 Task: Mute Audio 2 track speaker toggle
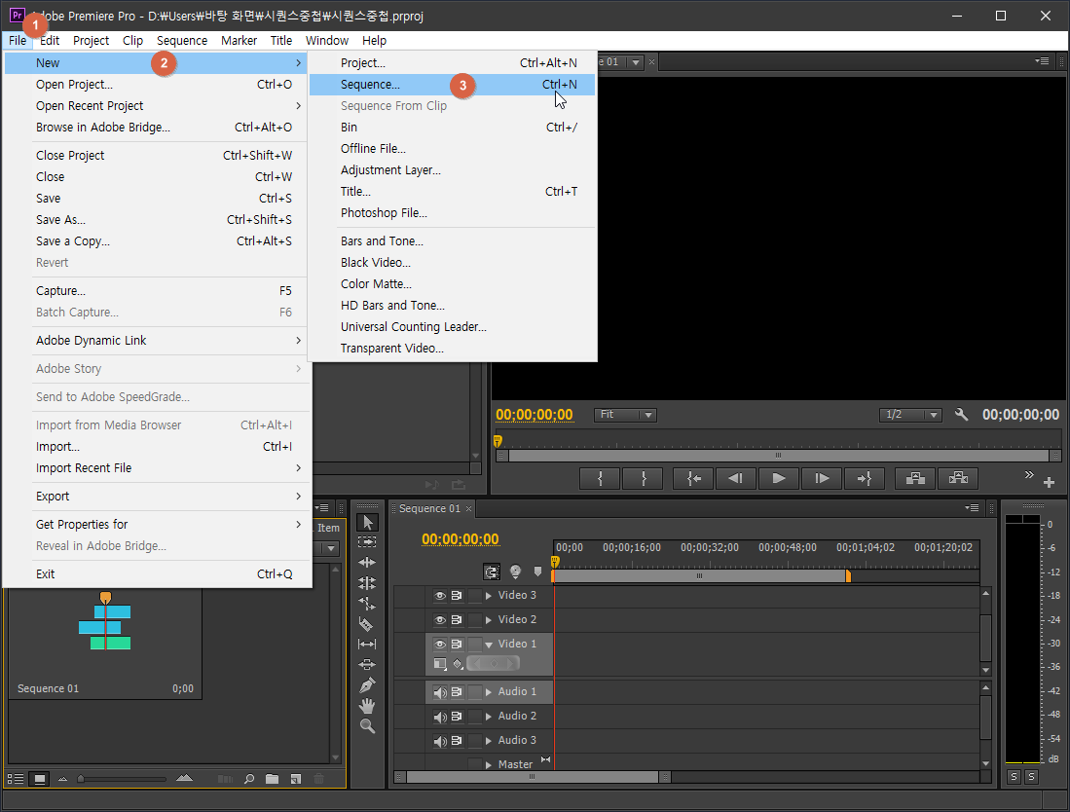point(440,717)
